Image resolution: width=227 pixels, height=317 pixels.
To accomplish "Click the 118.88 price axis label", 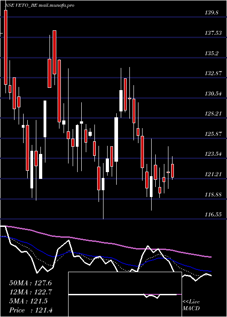I will click(213, 194).
